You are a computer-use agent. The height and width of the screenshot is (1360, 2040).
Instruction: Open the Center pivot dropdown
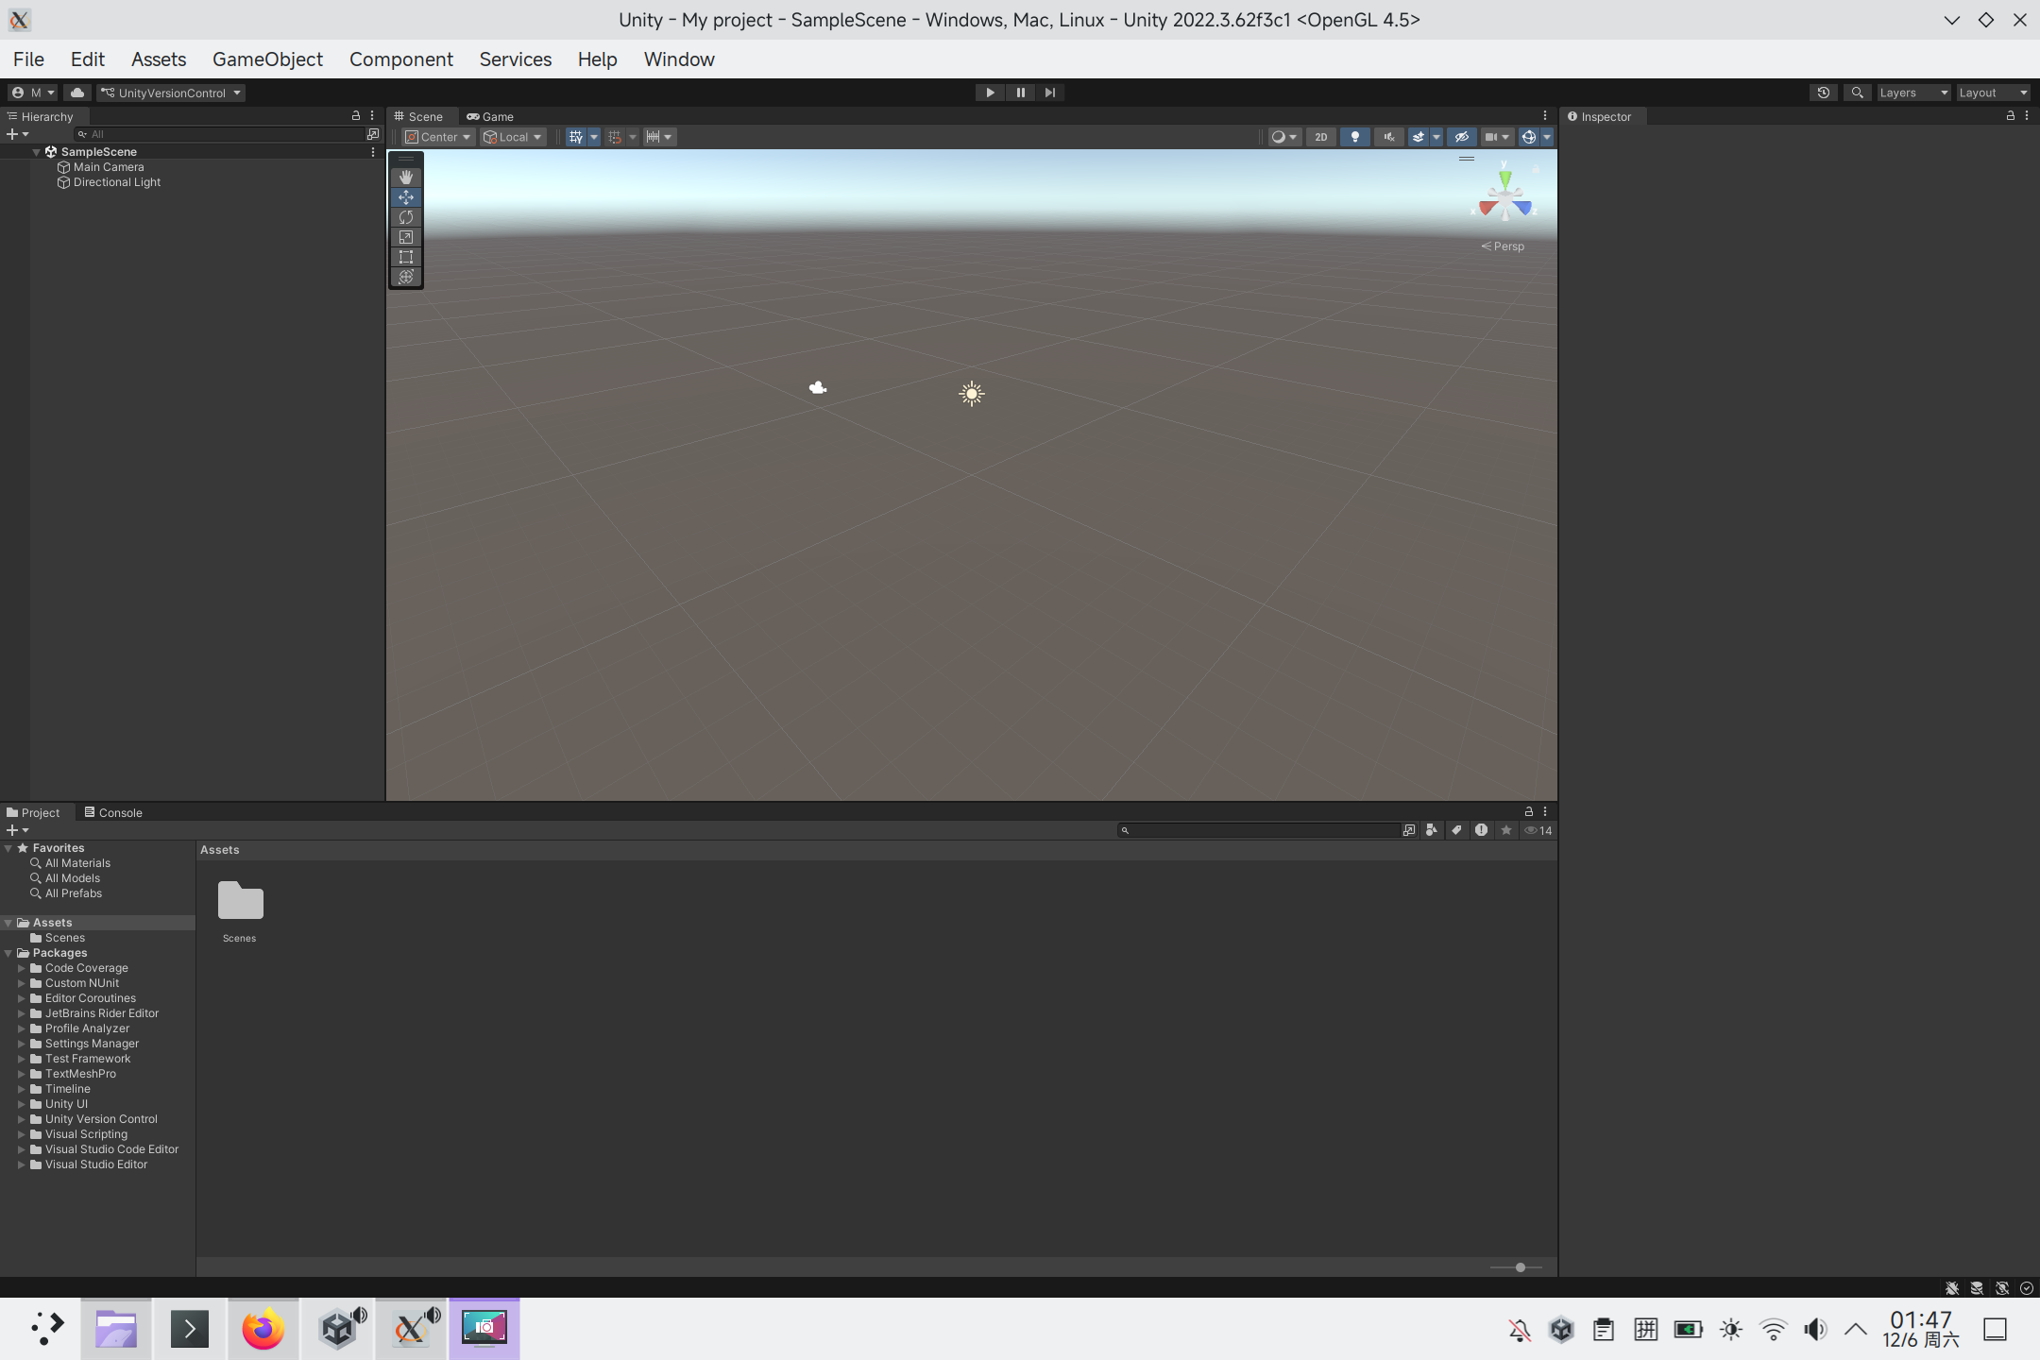tap(437, 137)
